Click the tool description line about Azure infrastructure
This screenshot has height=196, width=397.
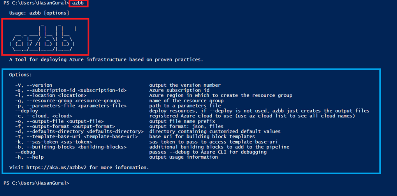click(x=106, y=60)
